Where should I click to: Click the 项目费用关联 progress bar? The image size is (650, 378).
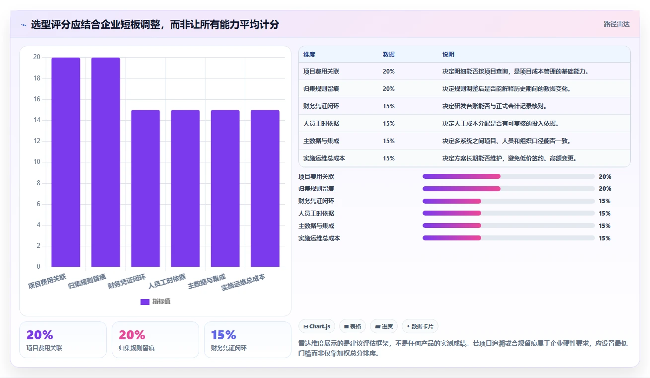tap(508, 176)
